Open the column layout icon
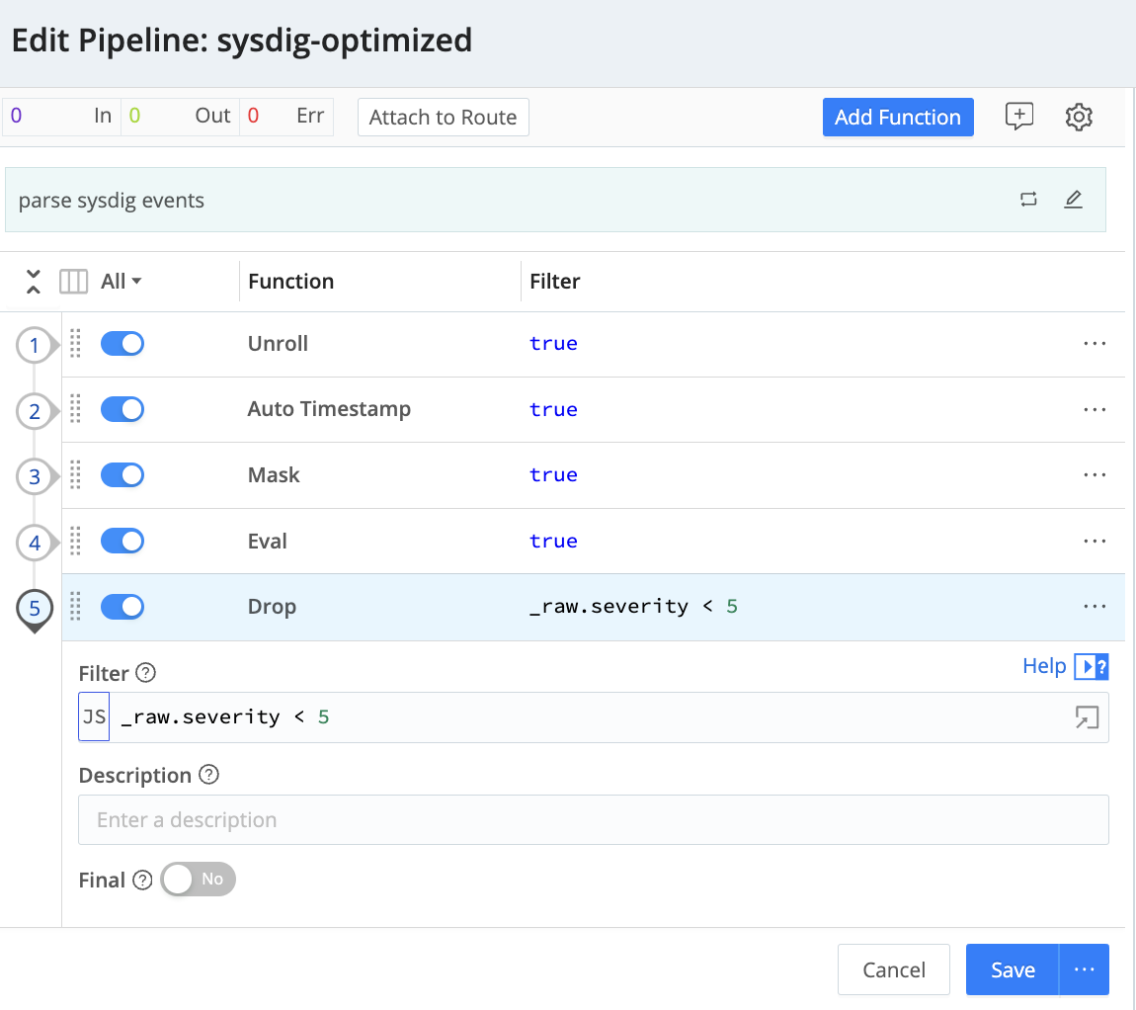The width and height of the screenshot is (1136, 1010). 73,282
